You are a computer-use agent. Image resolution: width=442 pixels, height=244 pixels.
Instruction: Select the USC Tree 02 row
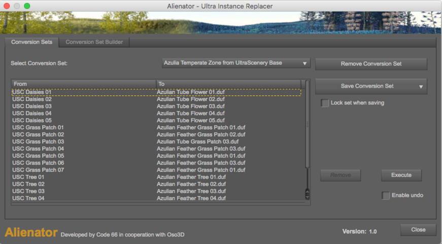click(156, 184)
